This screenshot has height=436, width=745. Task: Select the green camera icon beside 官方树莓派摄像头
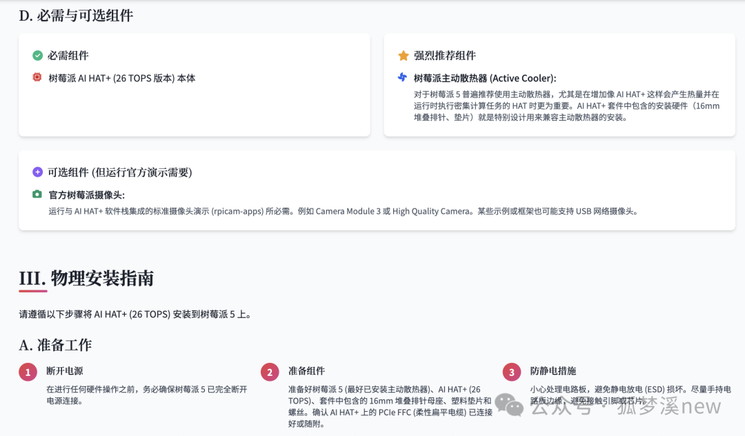tap(37, 195)
